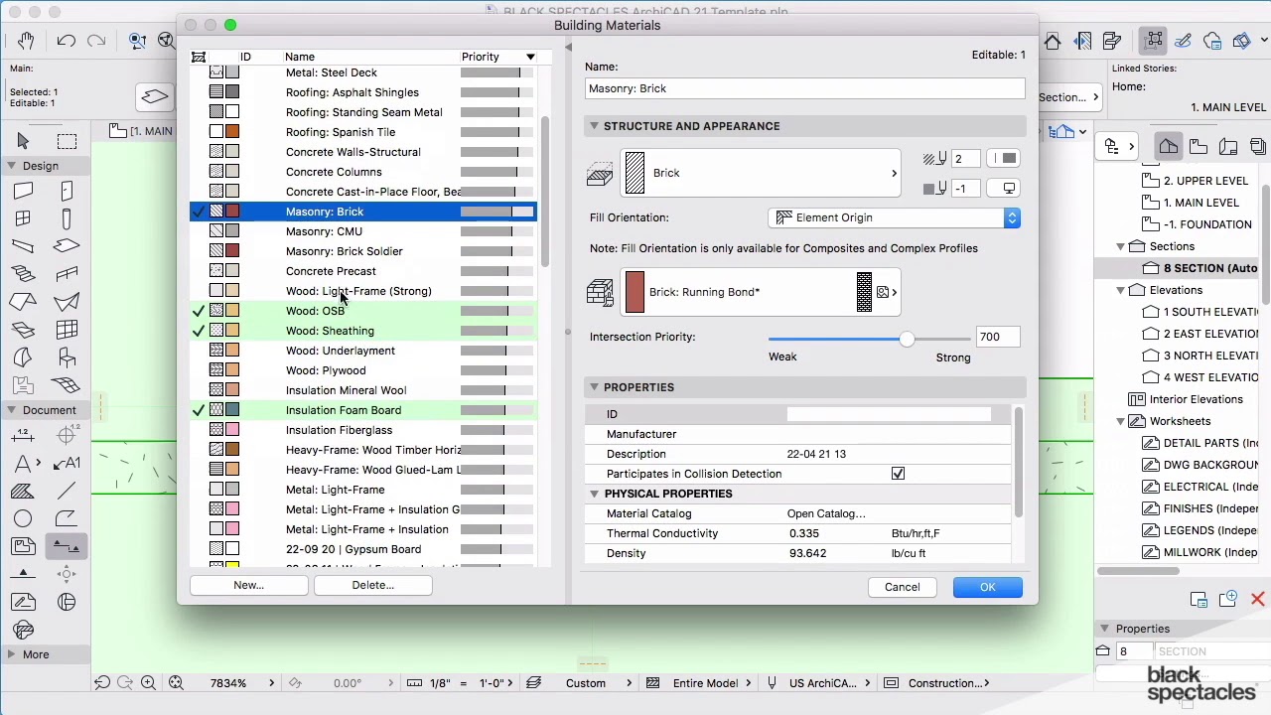
Task: Confirm the dialog with OK
Action: click(987, 587)
